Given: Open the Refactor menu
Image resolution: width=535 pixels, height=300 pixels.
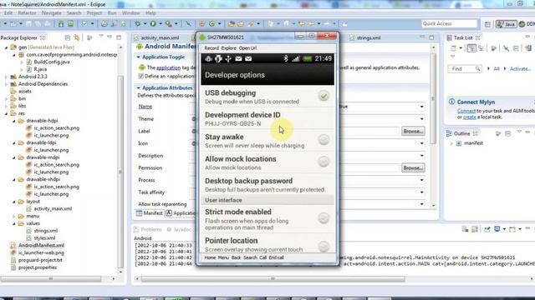Looking at the screenshot, I should point(27,13).
